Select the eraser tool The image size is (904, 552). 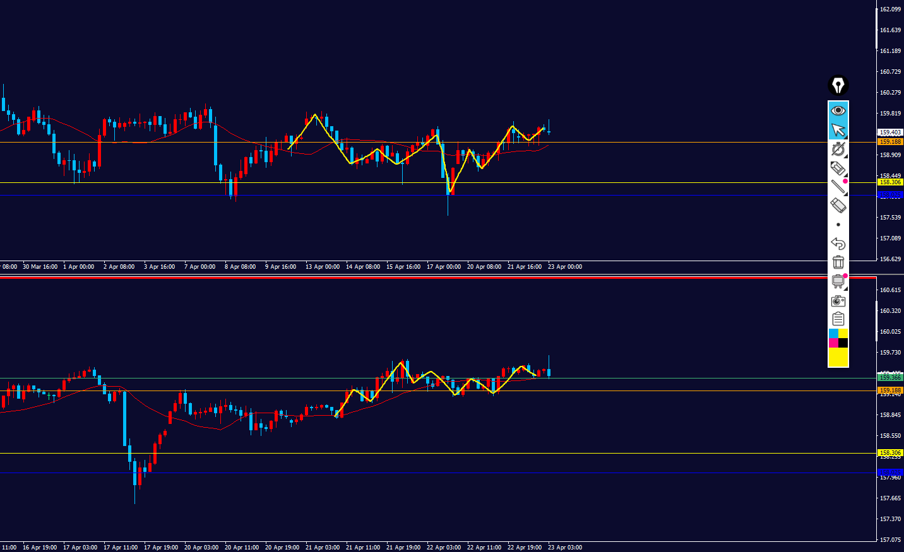[838, 205]
